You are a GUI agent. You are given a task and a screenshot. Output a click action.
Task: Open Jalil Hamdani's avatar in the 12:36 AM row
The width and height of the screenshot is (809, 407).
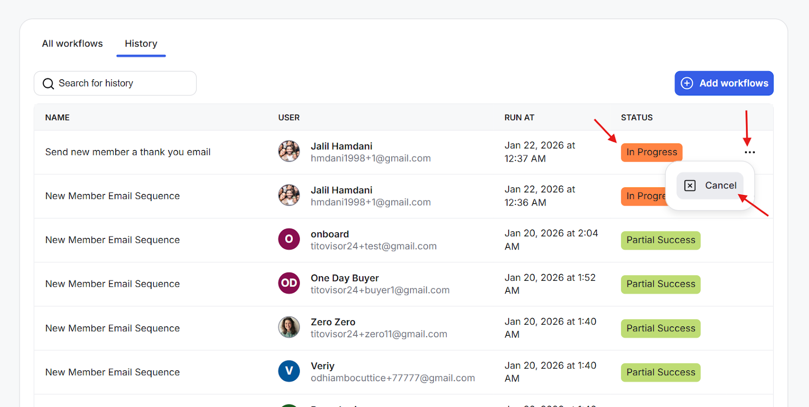point(289,195)
